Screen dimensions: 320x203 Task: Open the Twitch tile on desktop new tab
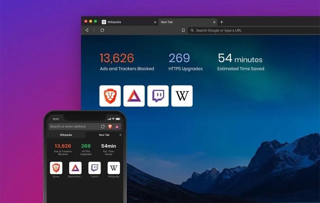(x=158, y=96)
